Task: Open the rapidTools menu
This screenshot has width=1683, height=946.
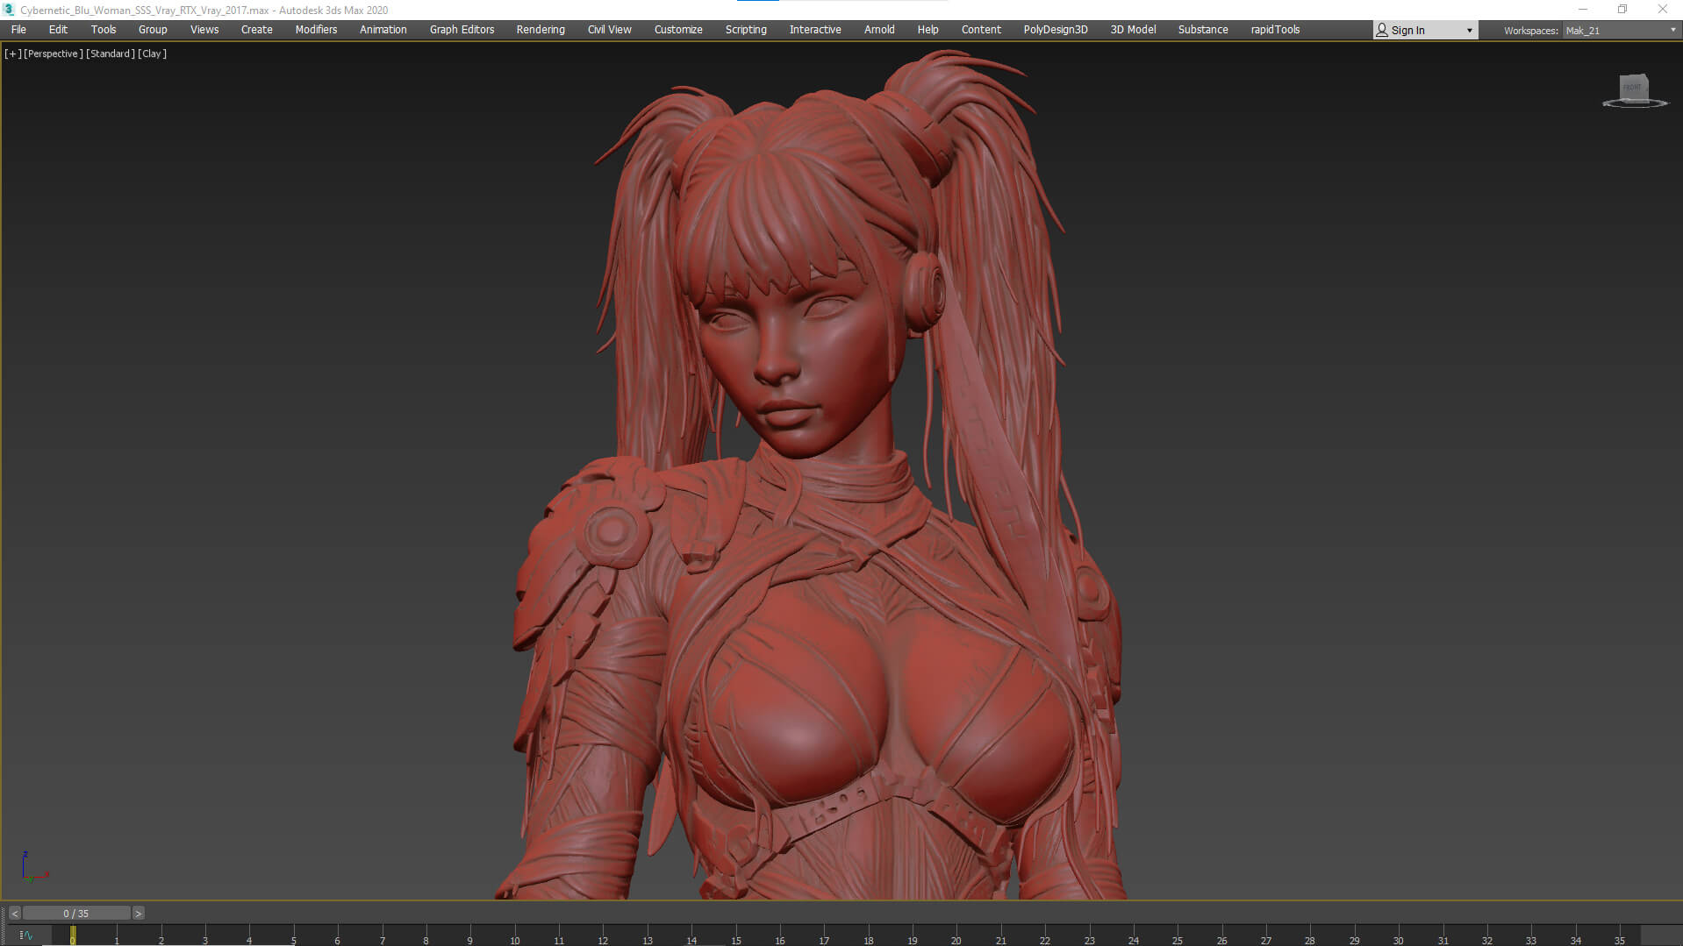Action: click(x=1275, y=30)
